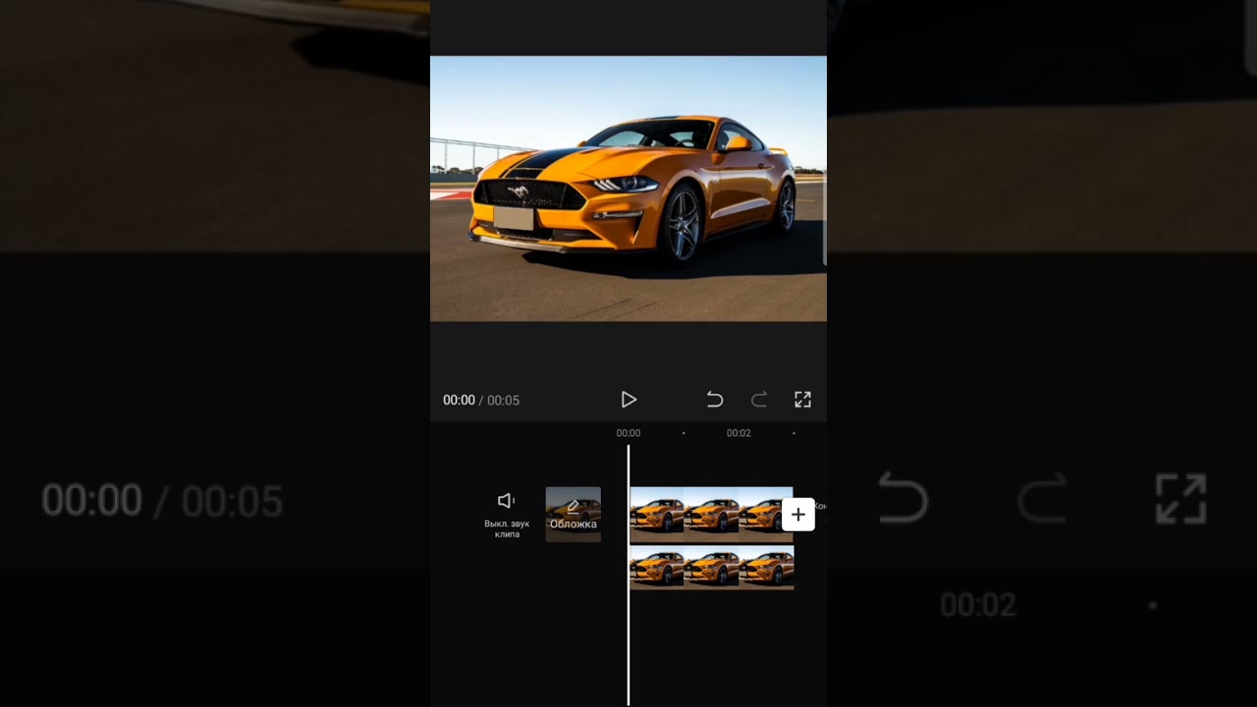Screen dimensions: 1257x707
Task: Play the video preview
Action: click(x=628, y=400)
